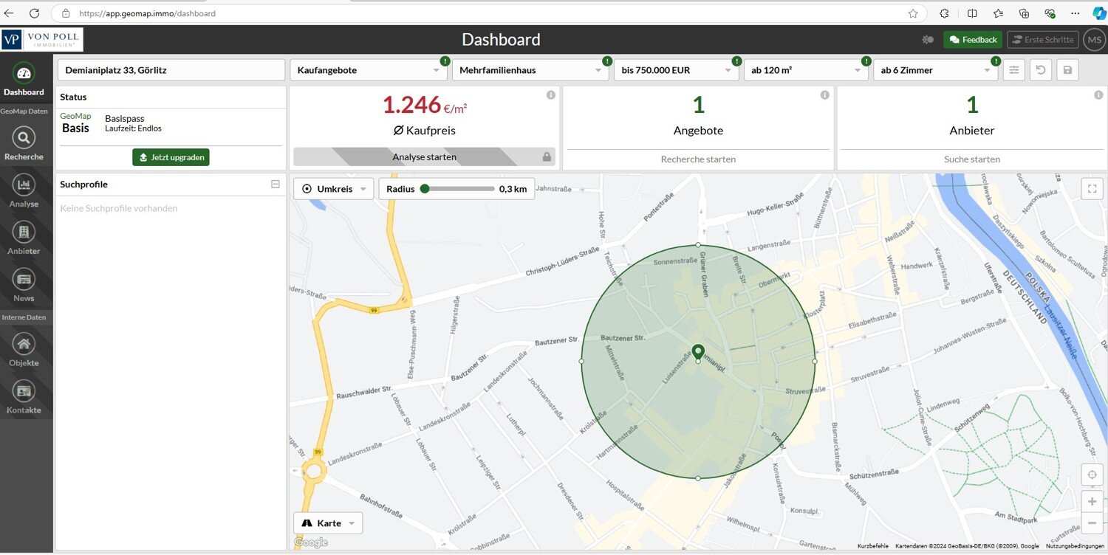
Task: Click the circle's right edge handle
Action: [x=815, y=362]
